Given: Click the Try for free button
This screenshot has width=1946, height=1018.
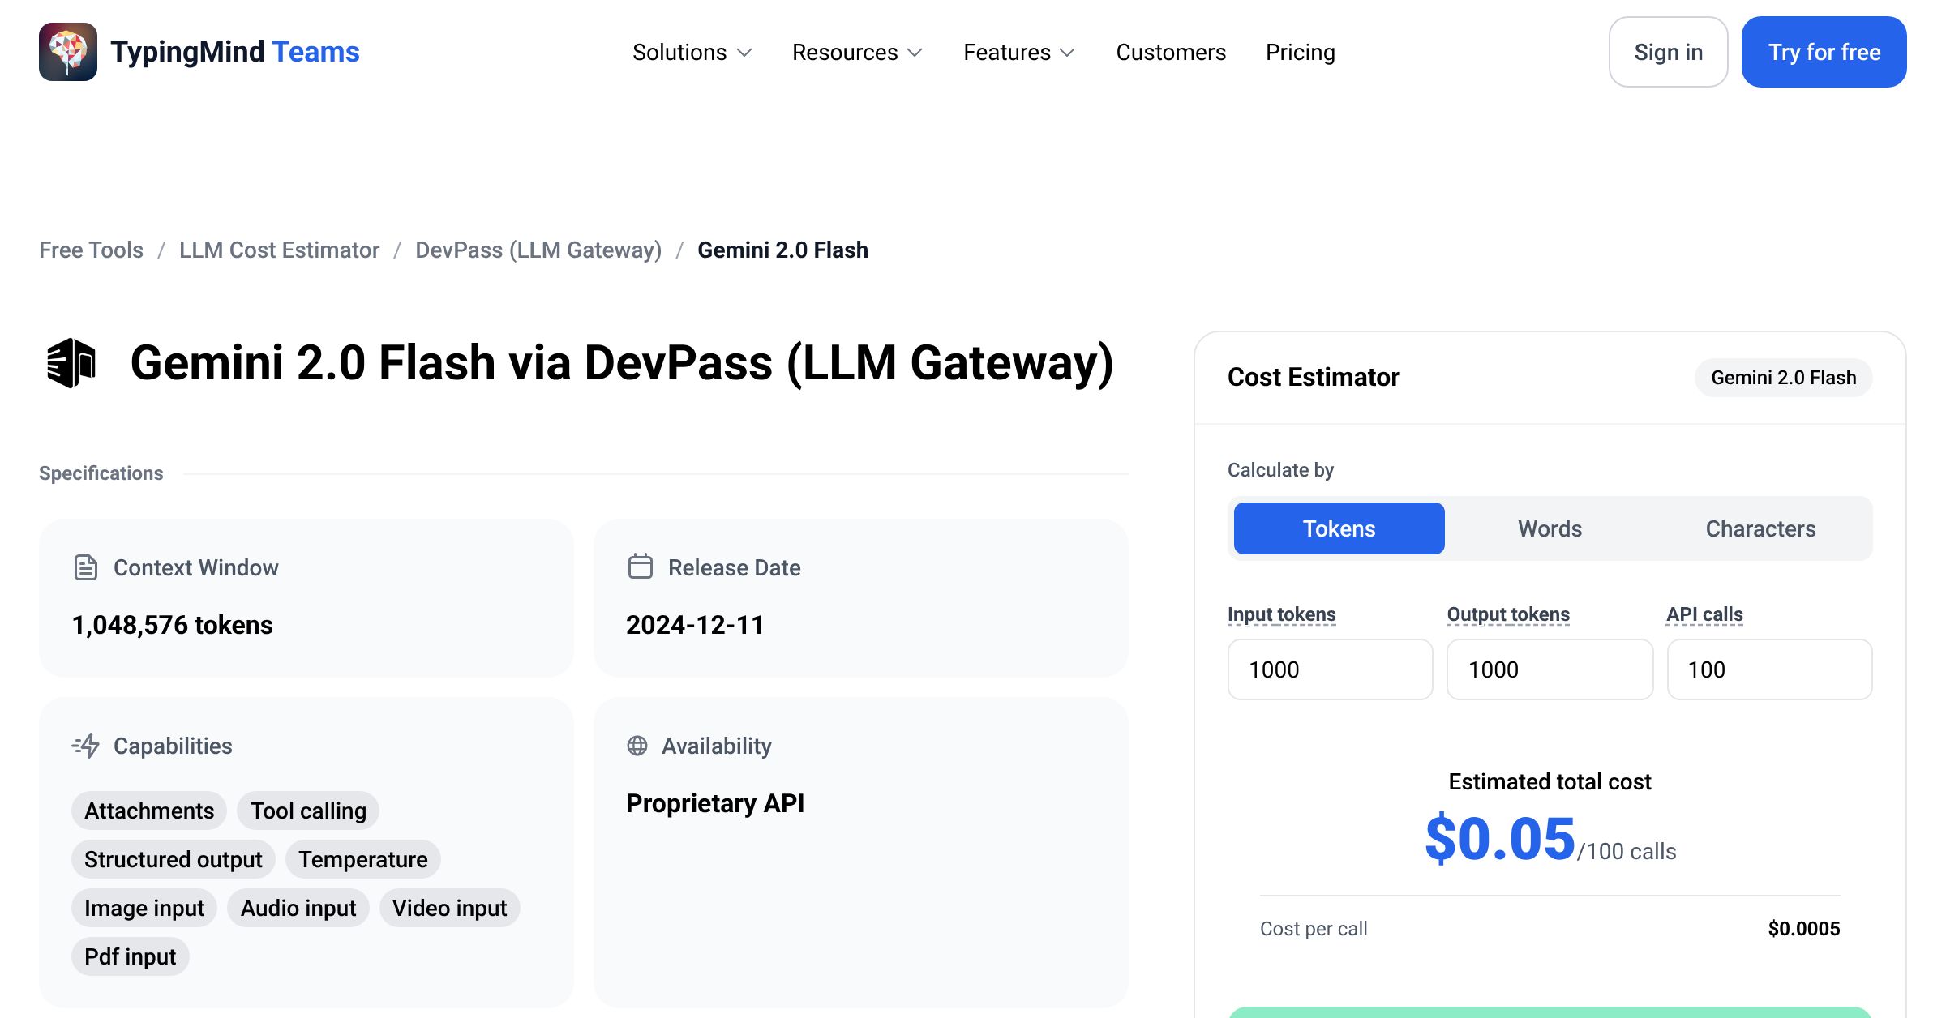Looking at the screenshot, I should point(1824,52).
